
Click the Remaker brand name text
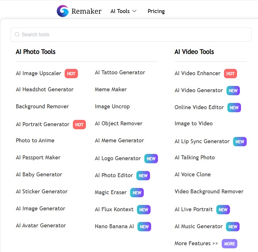coord(86,11)
